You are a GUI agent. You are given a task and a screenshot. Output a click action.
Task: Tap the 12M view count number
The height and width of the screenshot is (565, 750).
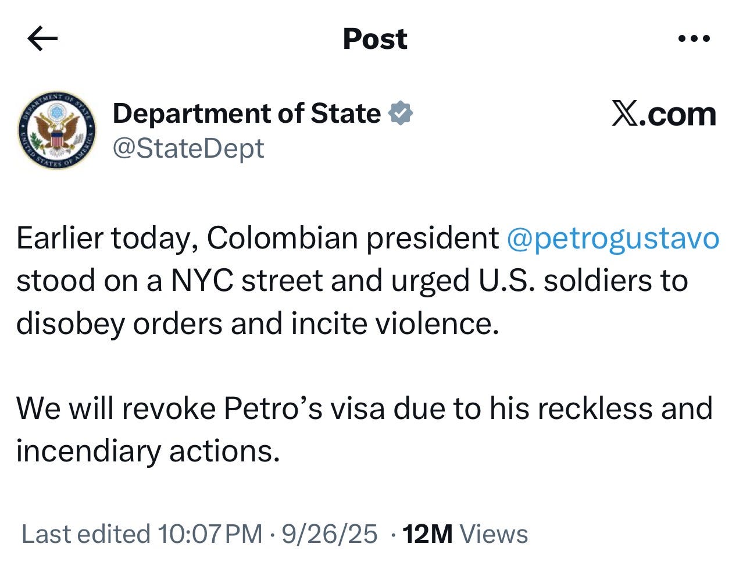[427, 534]
